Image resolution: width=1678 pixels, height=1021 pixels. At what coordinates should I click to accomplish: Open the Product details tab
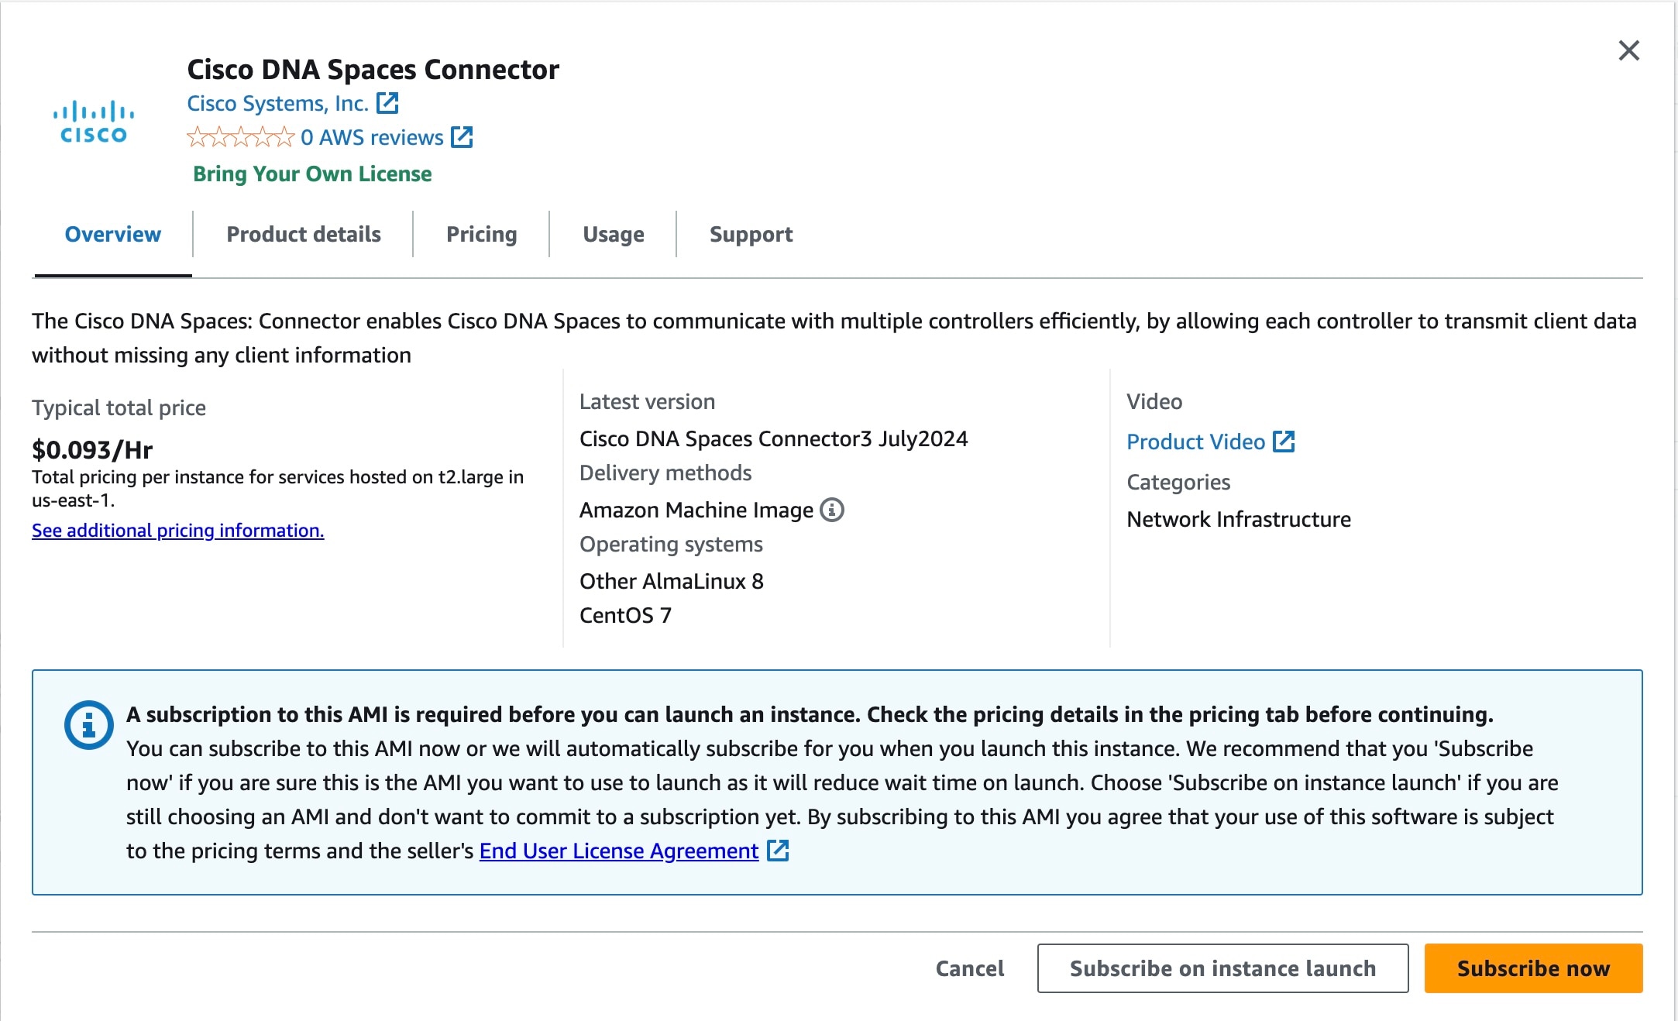pos(303,233)
